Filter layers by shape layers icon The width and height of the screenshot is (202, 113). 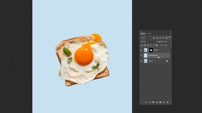tap(163, 38)
